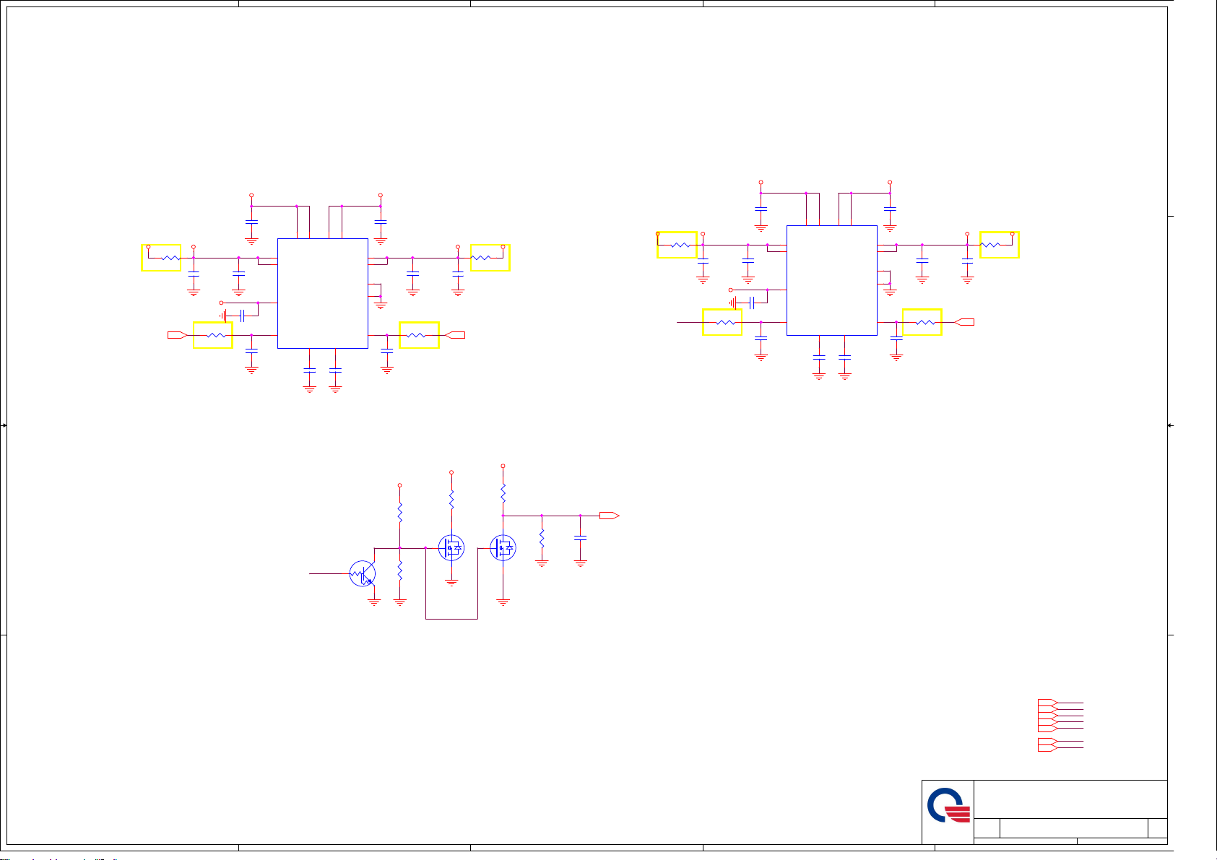Select capacitor beside the MOSFET circuit output port

point(581,538)
